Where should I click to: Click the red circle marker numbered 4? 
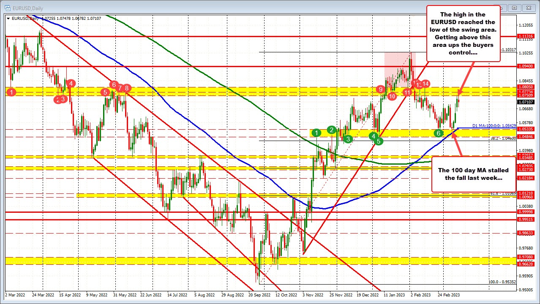click(71, 83)
